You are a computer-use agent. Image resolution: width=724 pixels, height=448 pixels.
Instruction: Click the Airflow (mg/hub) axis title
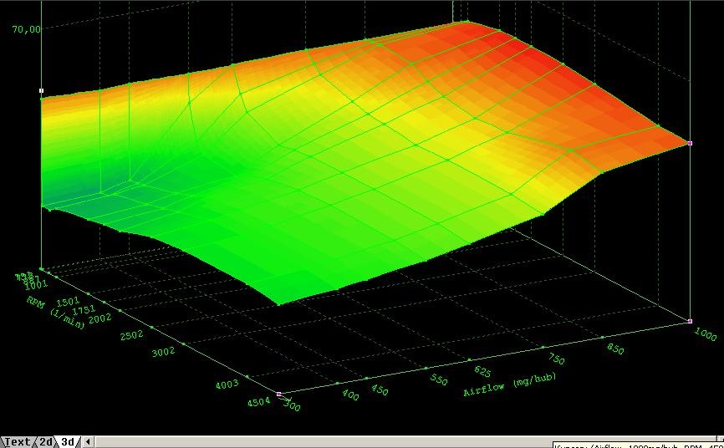[x=509, y=384]
